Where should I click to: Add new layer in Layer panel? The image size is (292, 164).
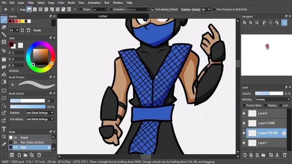click(x=245, y=155)
